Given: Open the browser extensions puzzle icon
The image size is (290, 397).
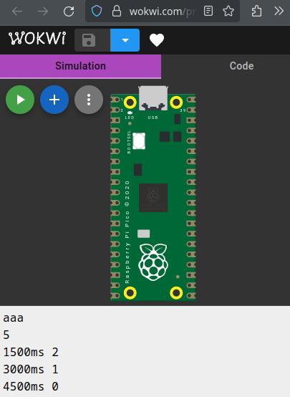Looking at the screenshot, I should tap(256, 11).
